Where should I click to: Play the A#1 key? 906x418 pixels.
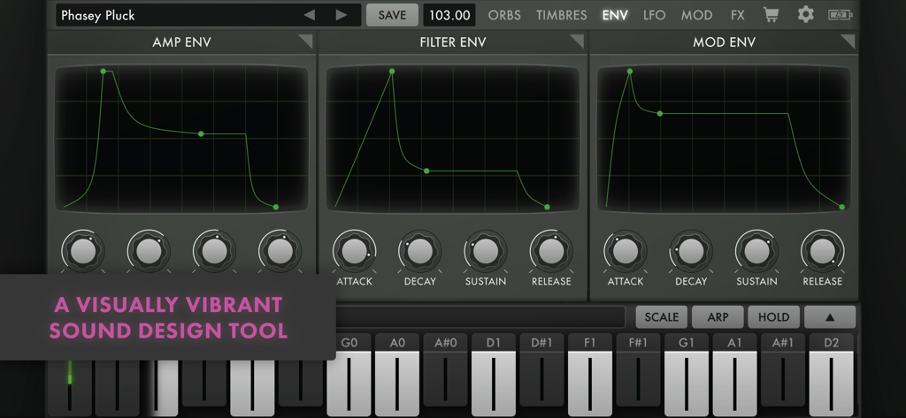click(x=783, y=369)
